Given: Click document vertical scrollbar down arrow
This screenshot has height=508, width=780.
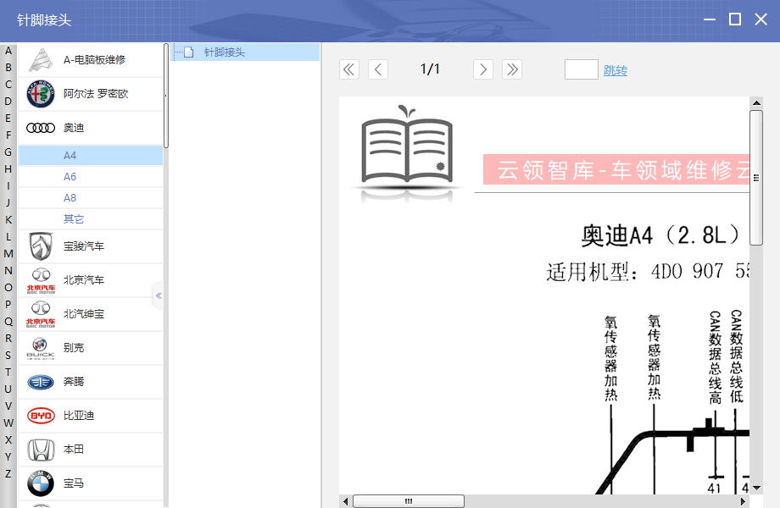Looking at the screenshot, I should click(x=756, y=489).
